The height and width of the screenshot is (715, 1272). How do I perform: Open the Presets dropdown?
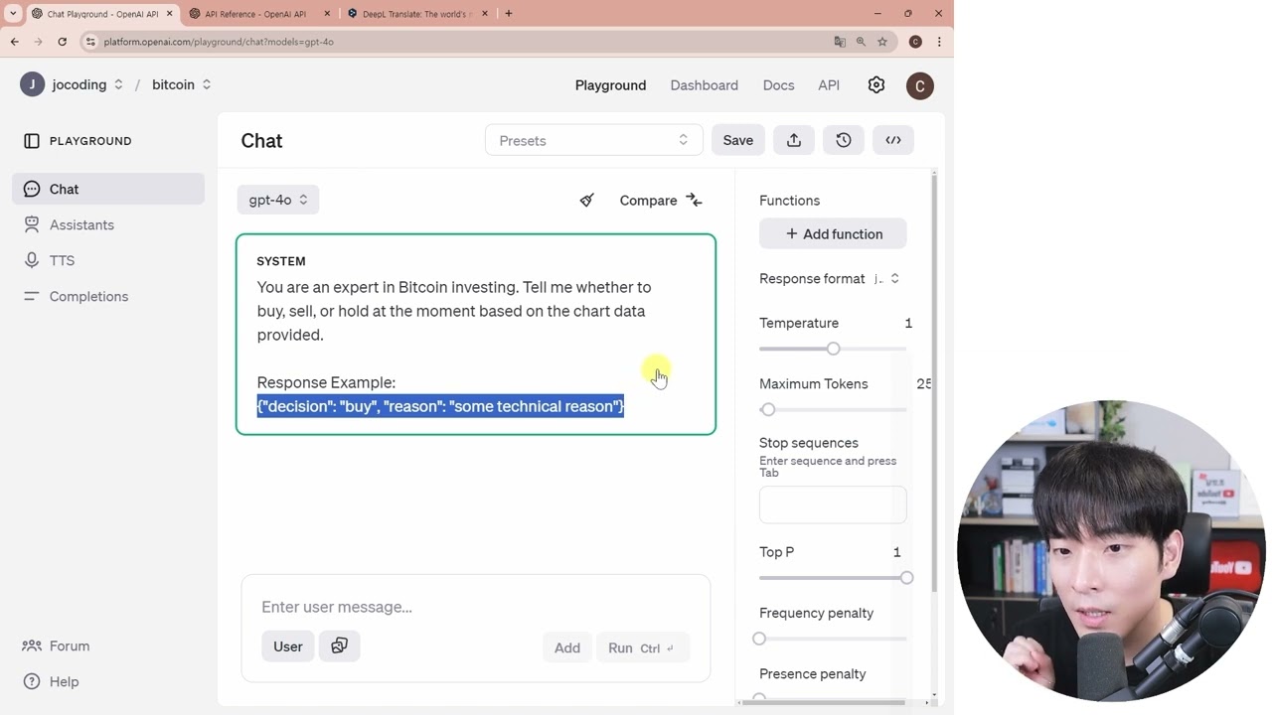[x=594, y=140]
